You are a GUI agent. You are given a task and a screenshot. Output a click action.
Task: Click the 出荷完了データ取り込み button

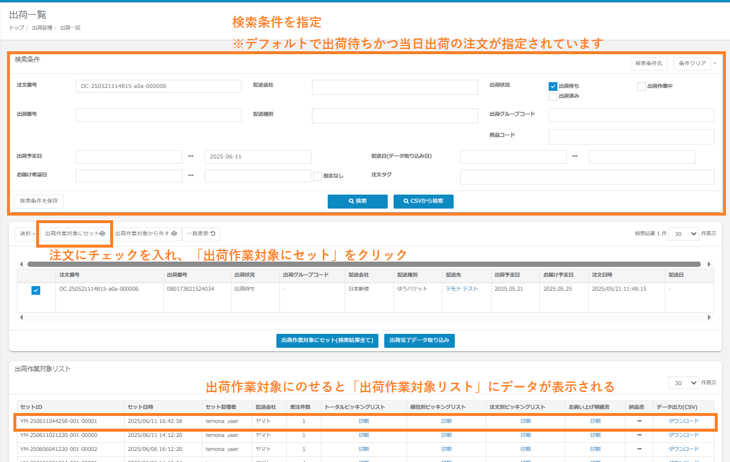click(x=419, y=340)
